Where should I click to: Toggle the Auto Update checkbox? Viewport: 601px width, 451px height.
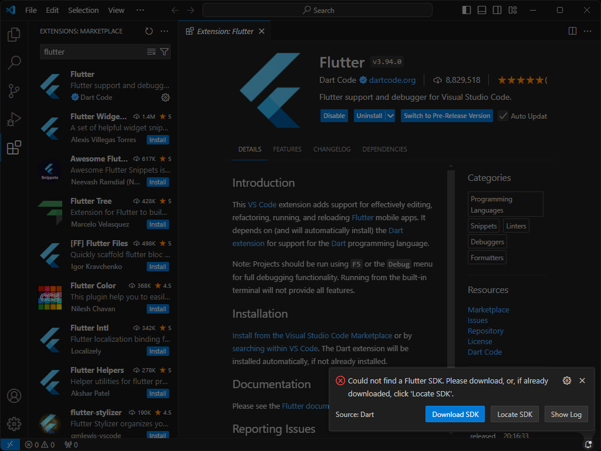[x=503, y=116]
